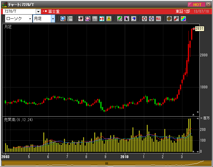Click the 売買高 (6,12,24) volume indicator label
The height and width of the screenshot is (167, 213).
click(x=18, y=119)
